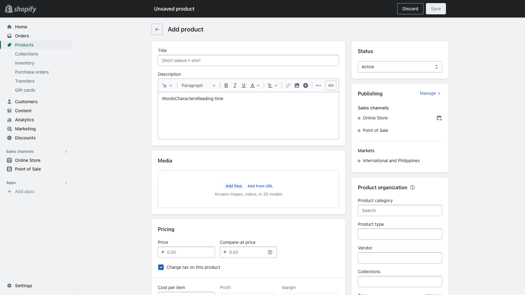Uncheck Charge tax on this product
The height and width of the screenshot is (295, 525).
[161, 267]
